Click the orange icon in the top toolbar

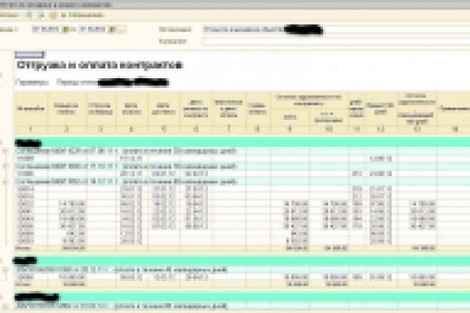click(53, 15)
